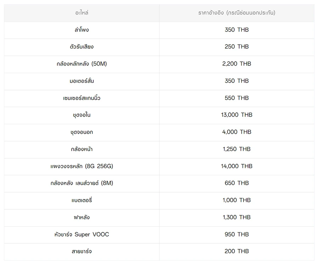Click the 550 THB price cell

click(236, 98)
